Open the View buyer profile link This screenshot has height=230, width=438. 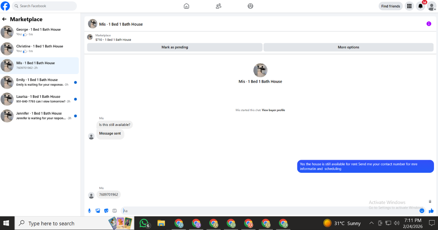[273, 110]
